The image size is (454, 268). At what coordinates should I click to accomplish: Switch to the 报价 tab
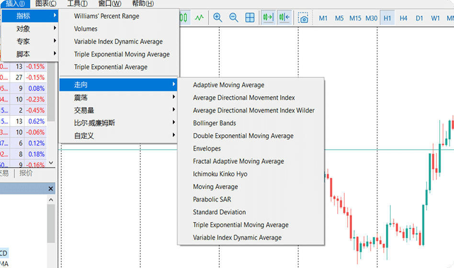pos(25,173)
